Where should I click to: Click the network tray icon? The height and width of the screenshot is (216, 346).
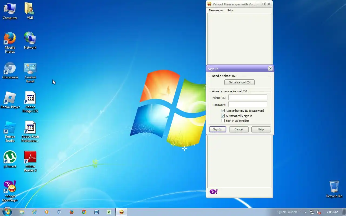point(312,212)
